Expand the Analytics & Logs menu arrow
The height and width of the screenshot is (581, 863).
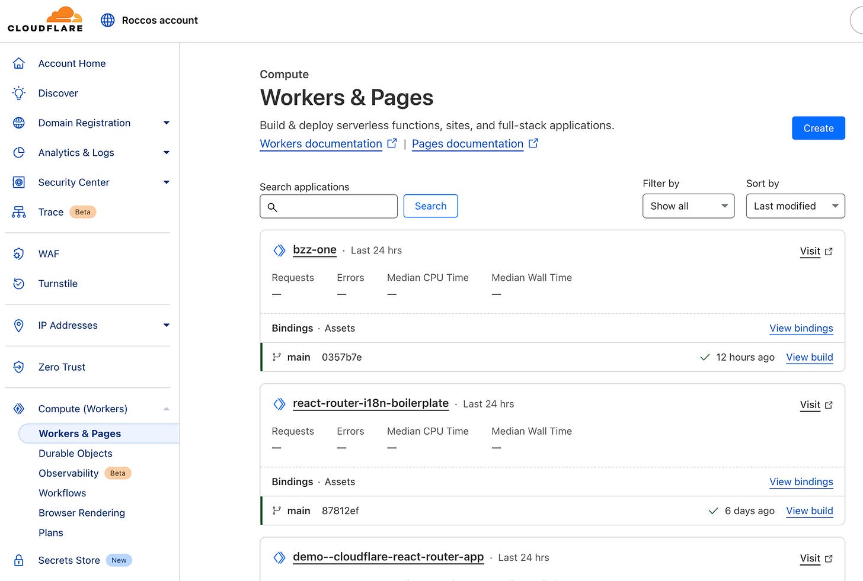coord(167,152)
